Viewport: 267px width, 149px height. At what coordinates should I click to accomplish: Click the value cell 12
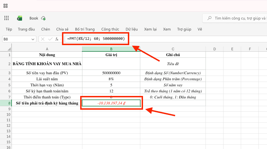tap(111, 91)
